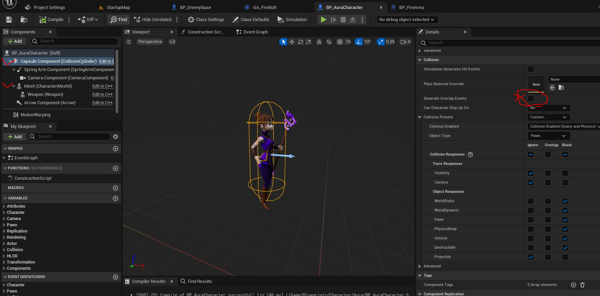Click the Find button in toolbar
600x296 pixels.
[x=119, y=20]
